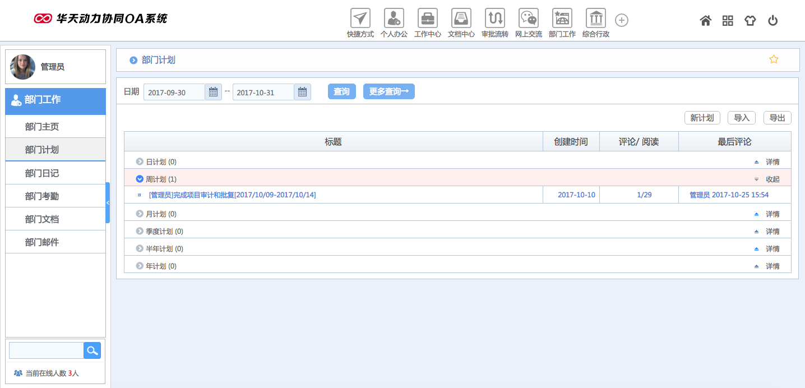Open the 综合行政 module icon
Image resolution: width=805 pixels, height=388 pixels.
[595, 17]
